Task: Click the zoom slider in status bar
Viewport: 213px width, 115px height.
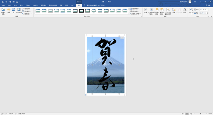Action: click(201, 114)
